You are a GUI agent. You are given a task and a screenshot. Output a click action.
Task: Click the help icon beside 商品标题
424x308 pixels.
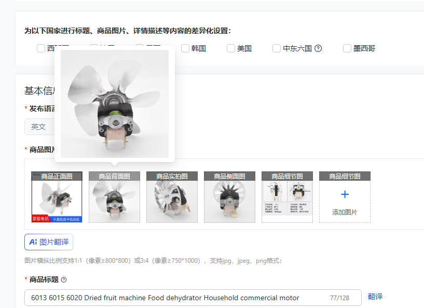point(64,280)
